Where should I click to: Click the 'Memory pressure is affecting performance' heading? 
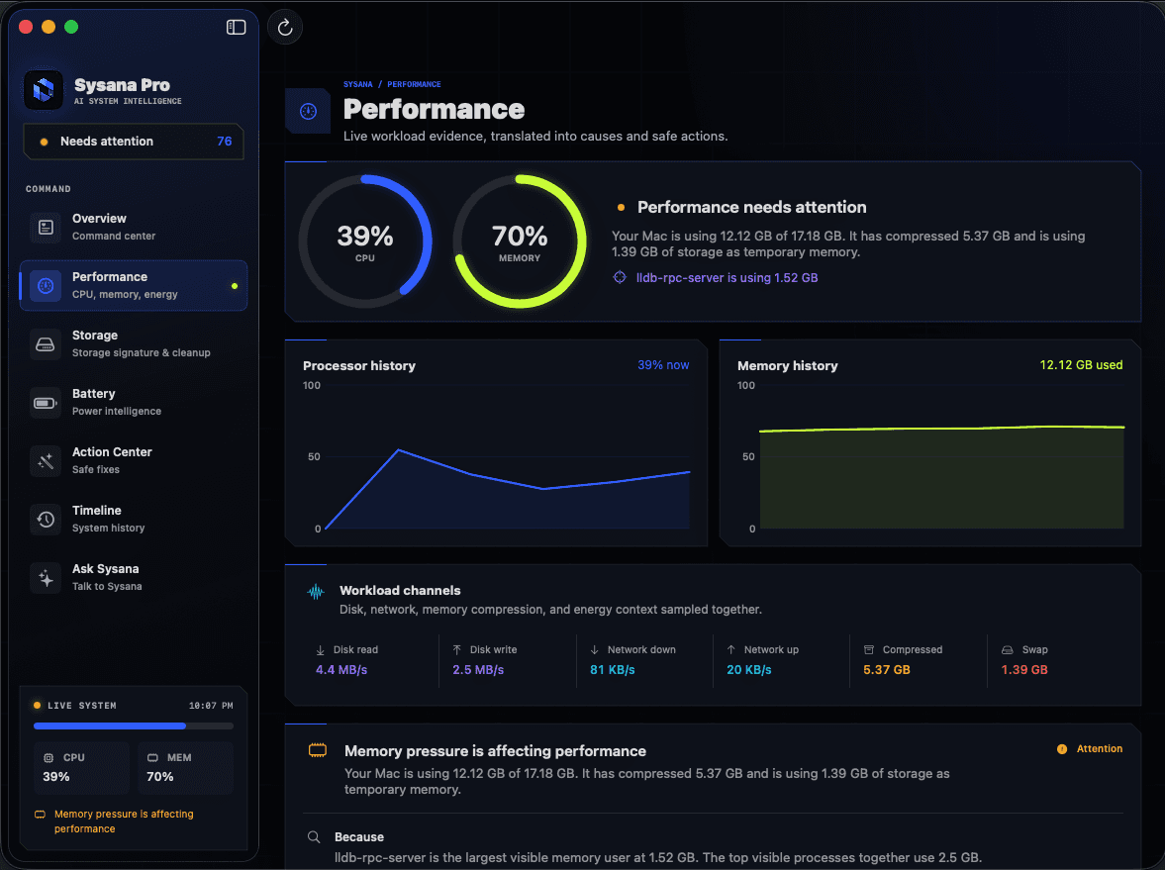(x=495, y=751)
